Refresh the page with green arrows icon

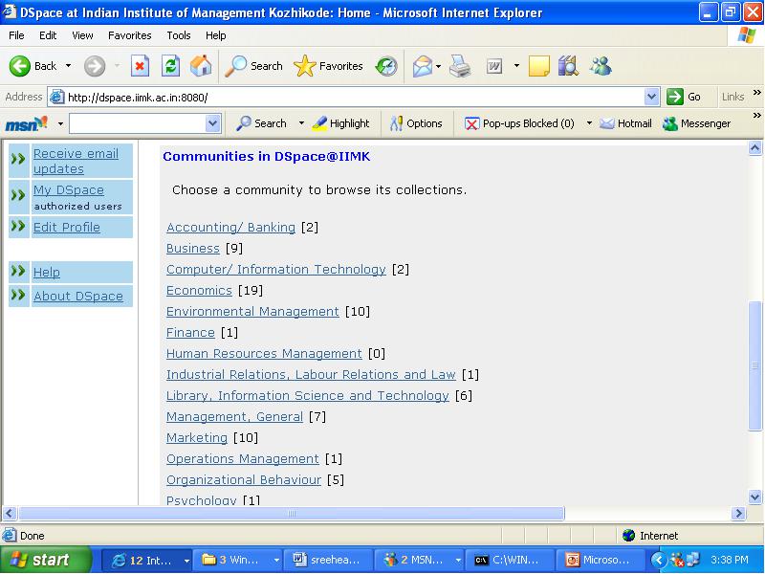tap(171, 66)
